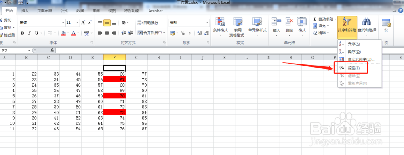Click the increase font size icon

(83, 23)
